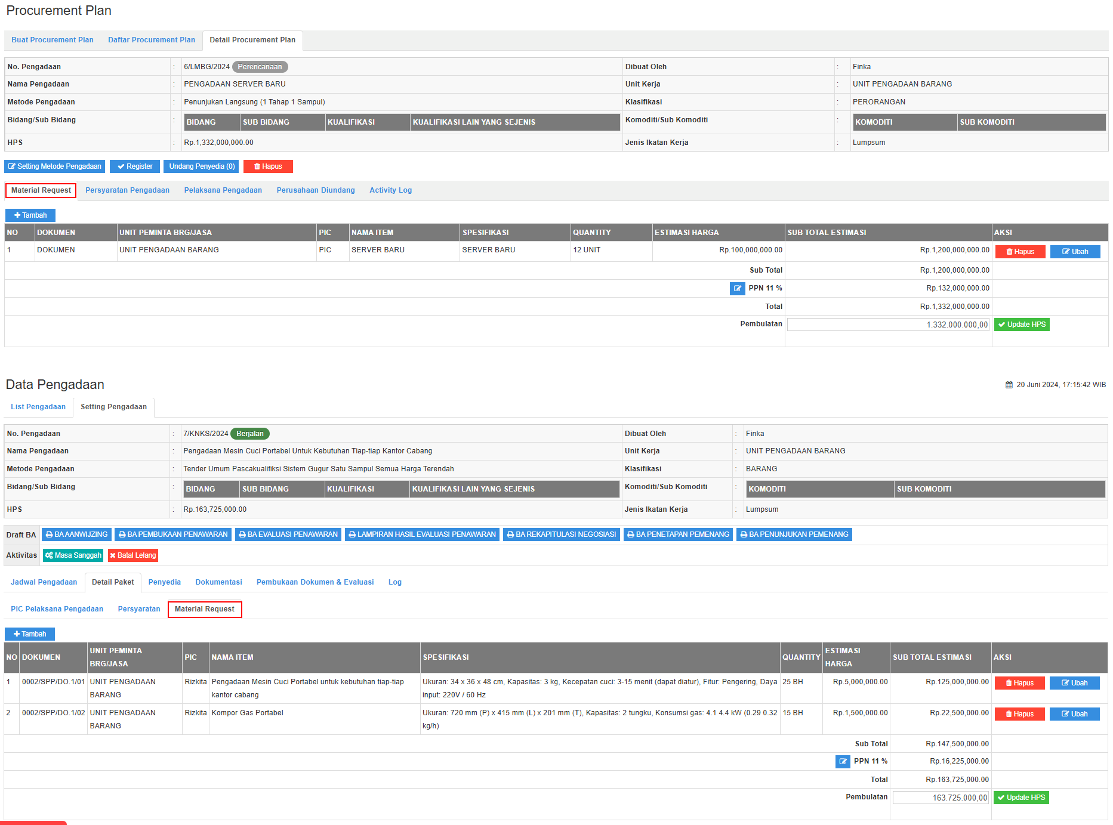
Task: Delete the SERVER BARU item row
Action: [1019, 252]
